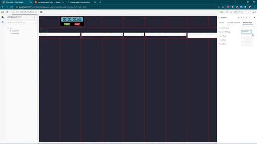Click the Element CSS Style text field
Screen dimensions: 257x144
coord(246,32)
